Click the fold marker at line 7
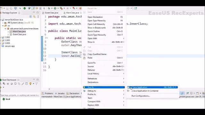 tap(47, 38)
